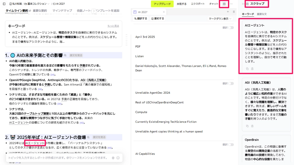Select the 重要な文 tab in scrap panel
Viewport: 294px width, 165px height.
(x=262, y=14)
